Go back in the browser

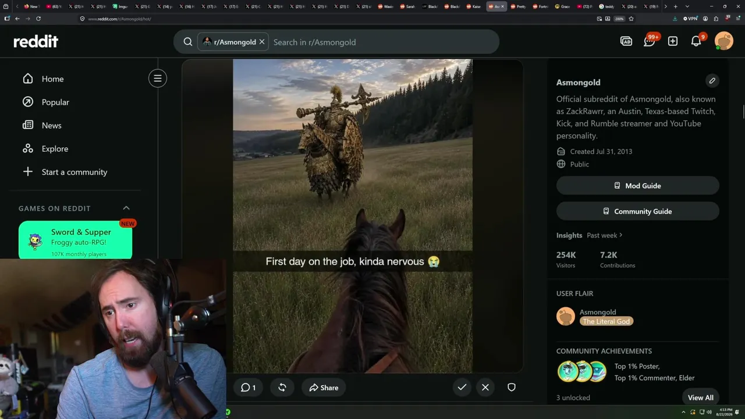pos(17,19)
